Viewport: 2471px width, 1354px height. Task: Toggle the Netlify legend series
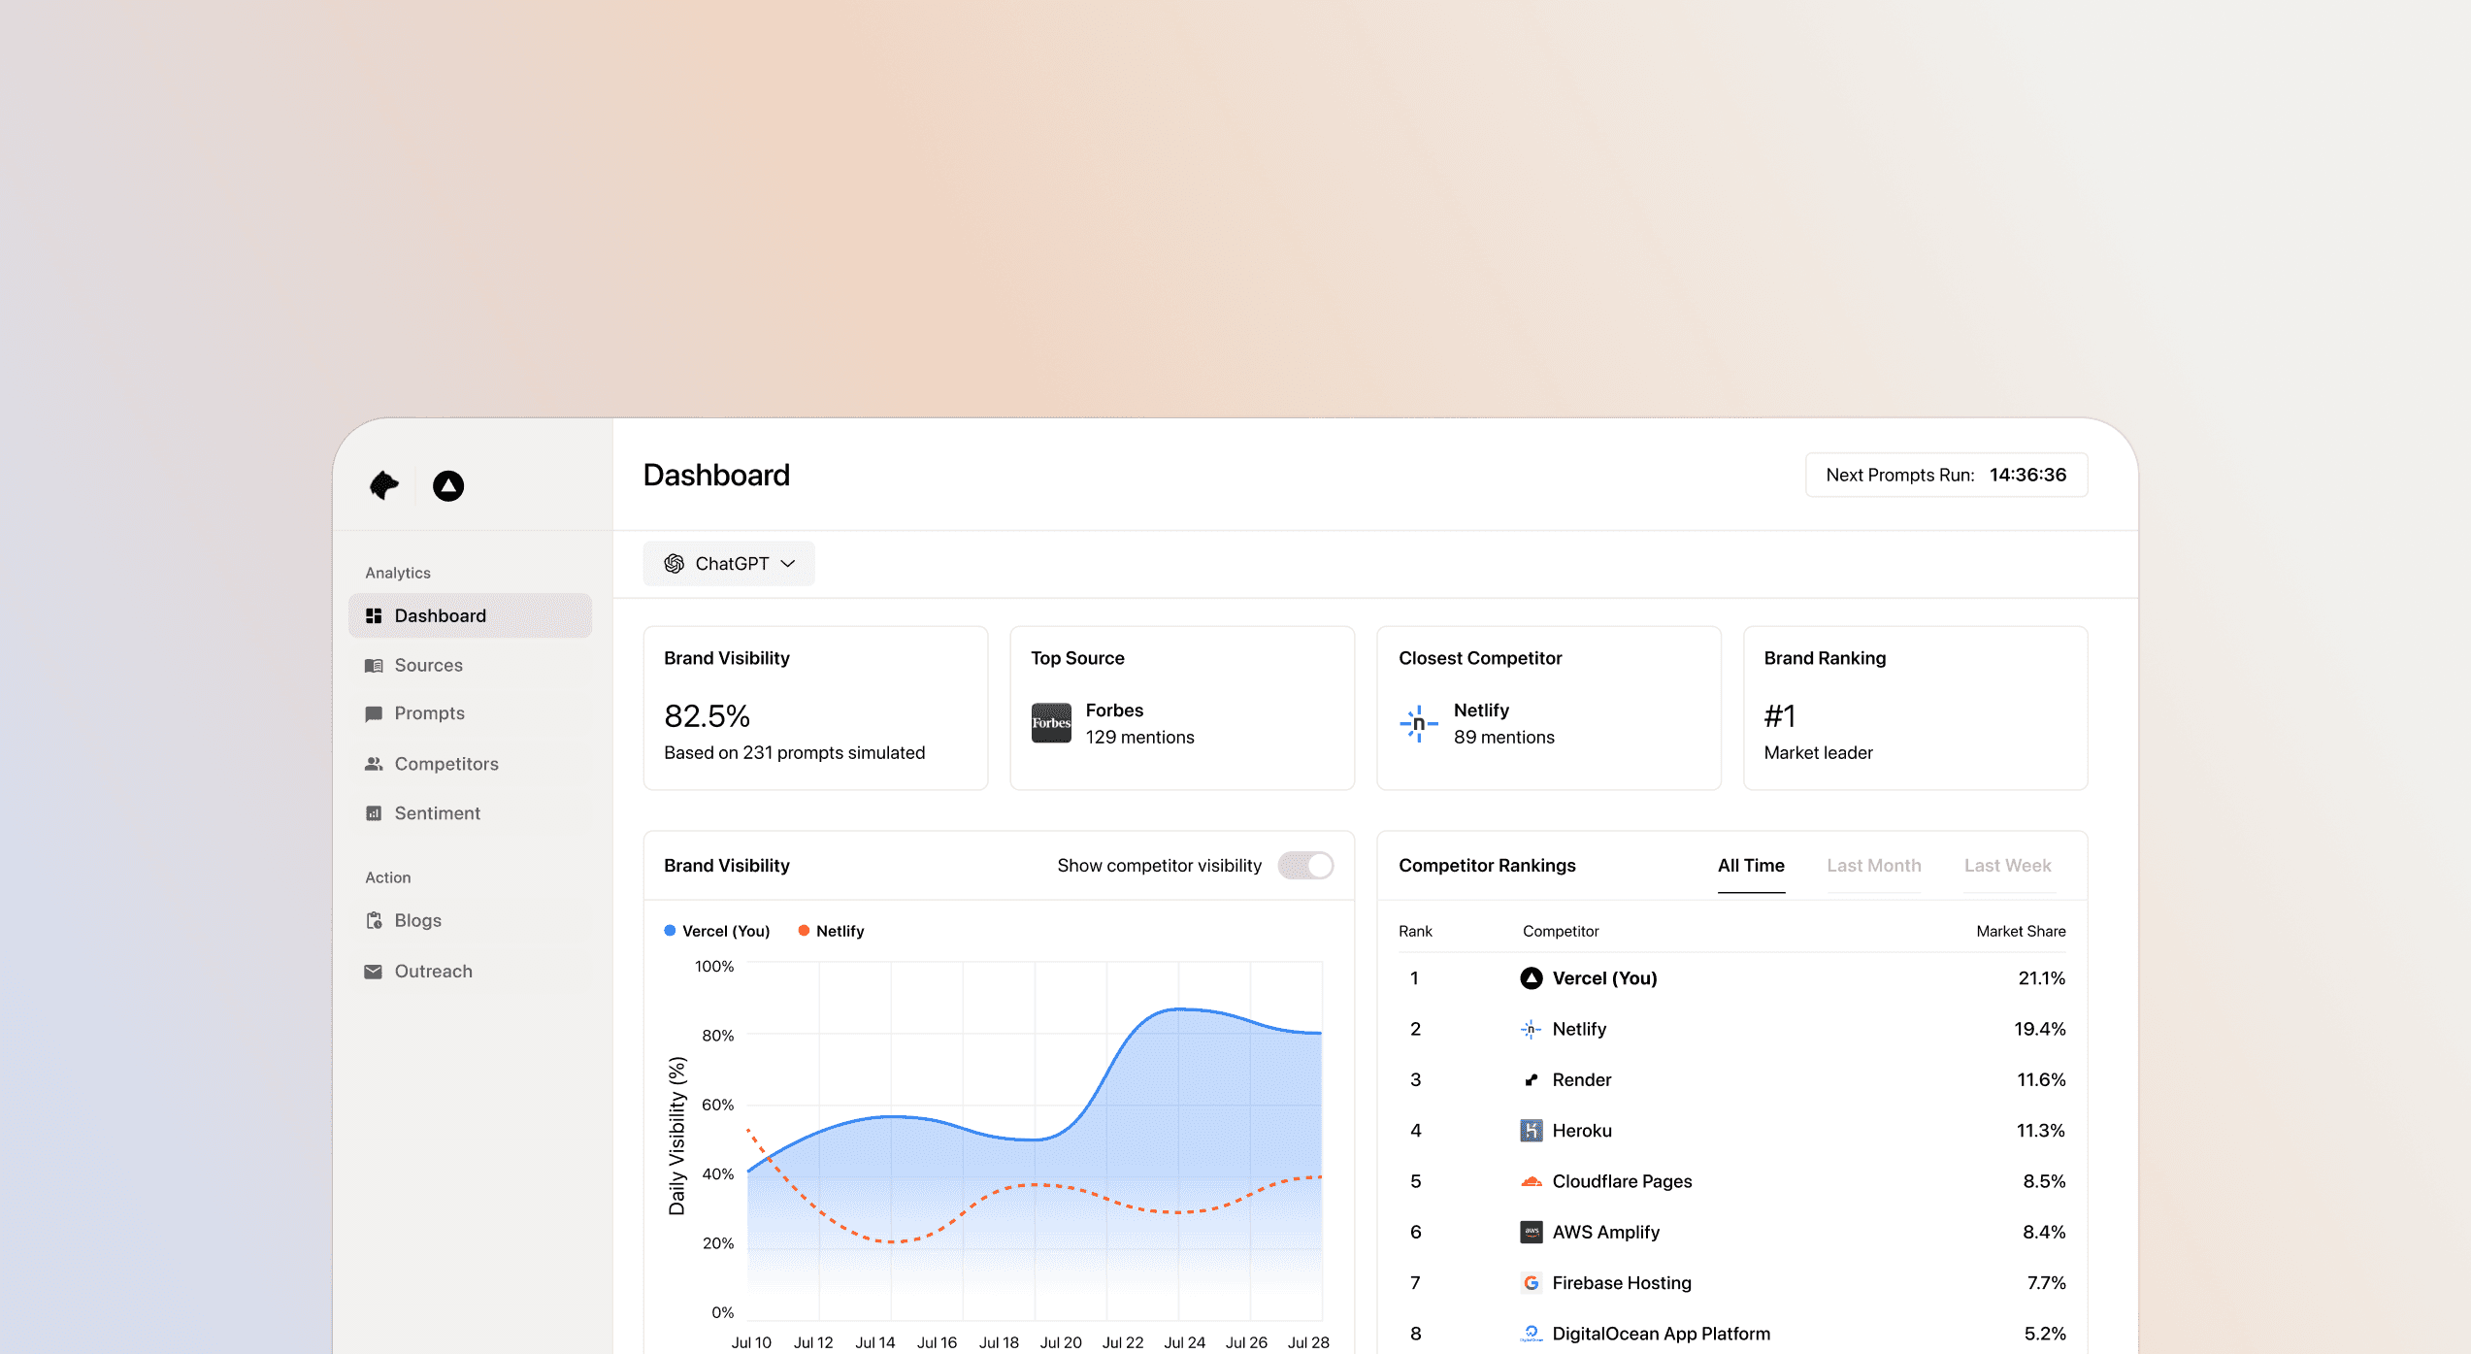(x=831, y=931)
